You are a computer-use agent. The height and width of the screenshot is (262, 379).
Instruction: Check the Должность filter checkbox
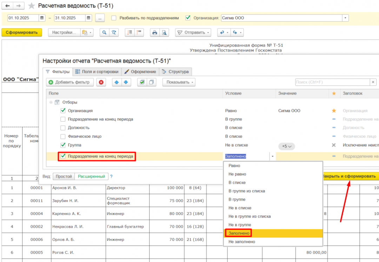(63, 128)
